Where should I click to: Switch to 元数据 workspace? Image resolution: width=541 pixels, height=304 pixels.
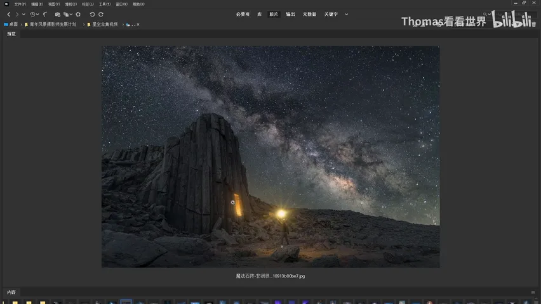click(309, 14)
